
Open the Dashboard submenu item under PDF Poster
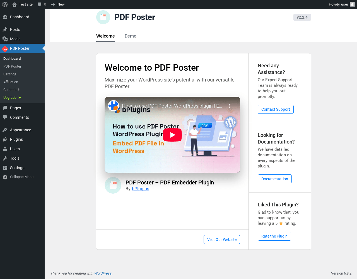12,59
